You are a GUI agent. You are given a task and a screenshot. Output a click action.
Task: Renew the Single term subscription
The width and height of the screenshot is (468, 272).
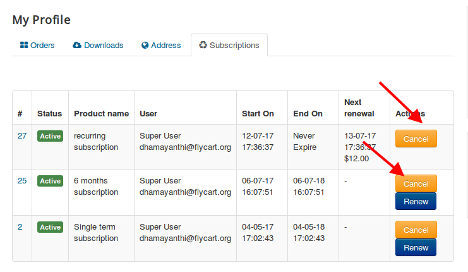[416, 247]
